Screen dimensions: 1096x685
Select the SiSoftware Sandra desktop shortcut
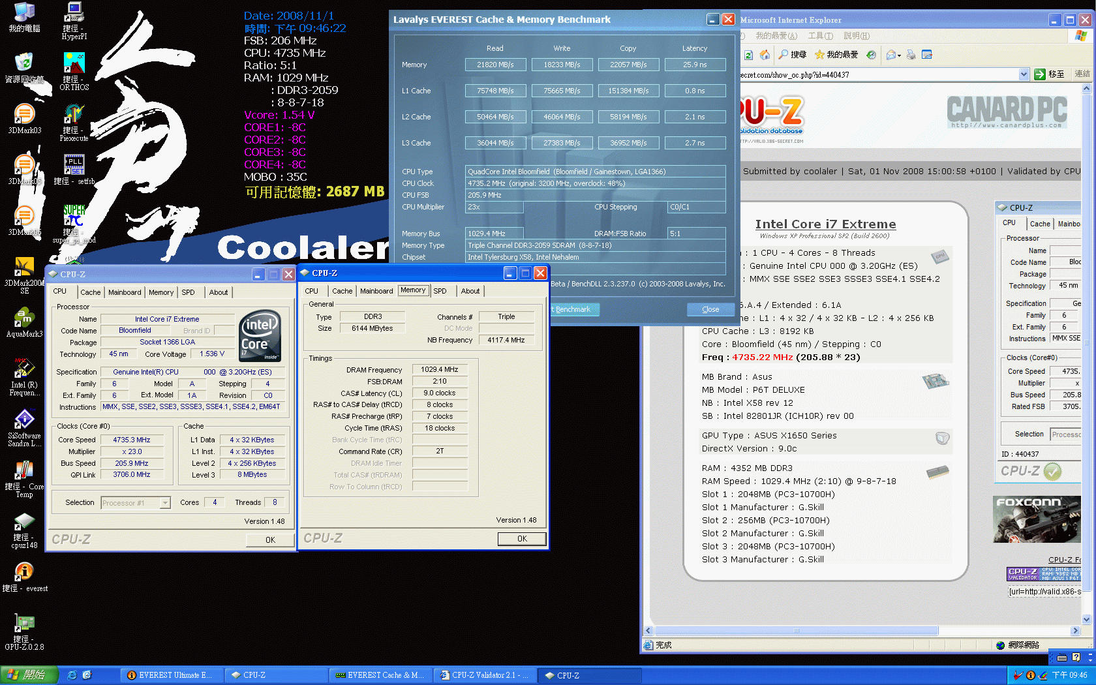click(24, 427)
